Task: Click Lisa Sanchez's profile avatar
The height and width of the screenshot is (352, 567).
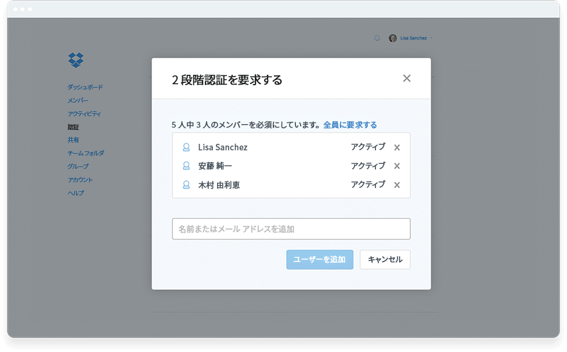Action: coord(392,38)
